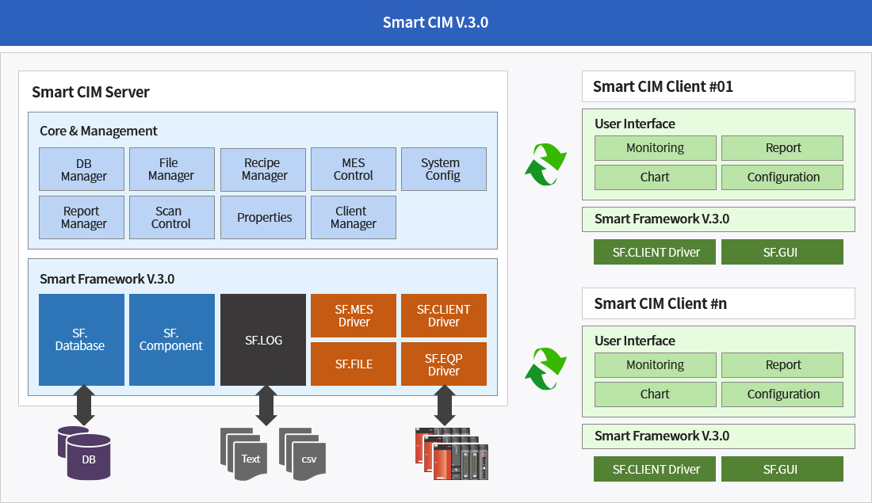The height and width of the screenshot is (503, 872).
Task: Click the blue SF. Component block
Action: click(x=172, y=340)
